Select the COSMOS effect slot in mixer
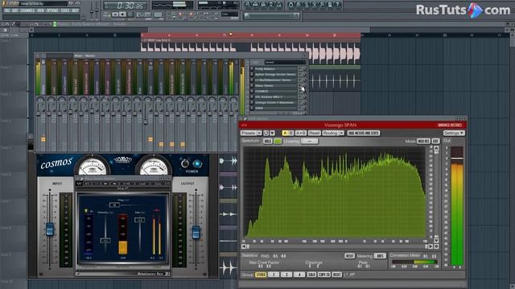Screen dimensions: 515x289 point(275,92)
